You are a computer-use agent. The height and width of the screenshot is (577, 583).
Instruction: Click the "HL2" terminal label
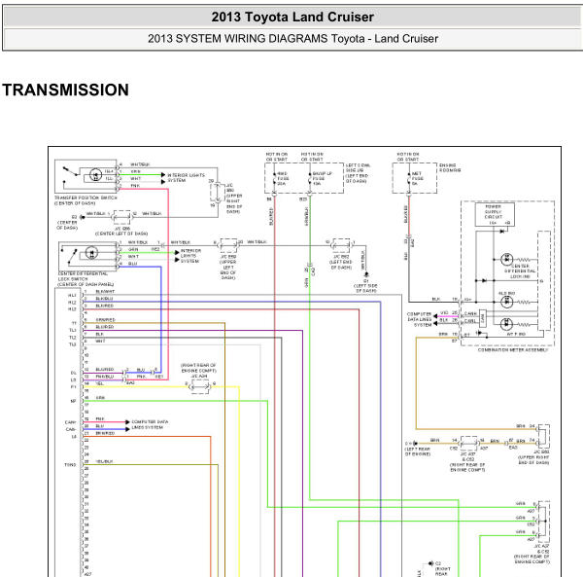(x=72, y=303)
